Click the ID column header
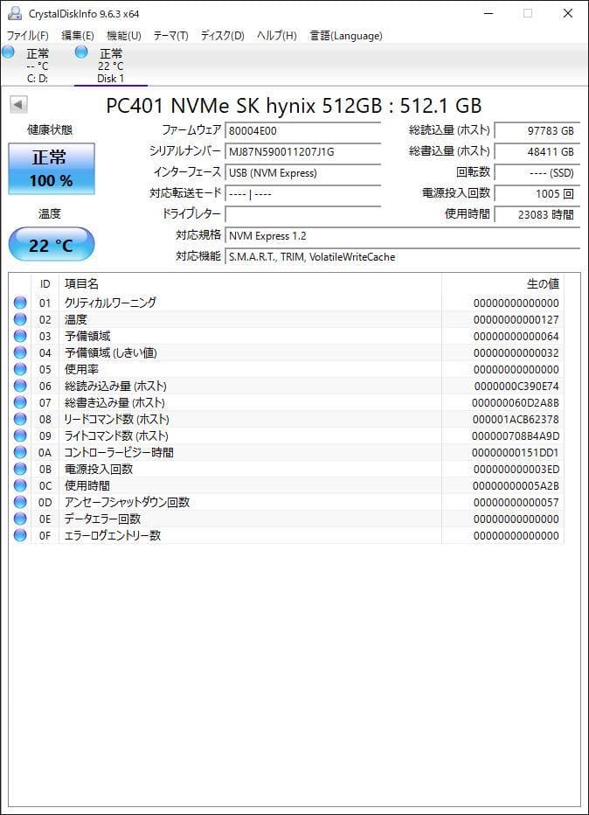The image size is (589, 815). pyautogui.click(x=45, y=284)
